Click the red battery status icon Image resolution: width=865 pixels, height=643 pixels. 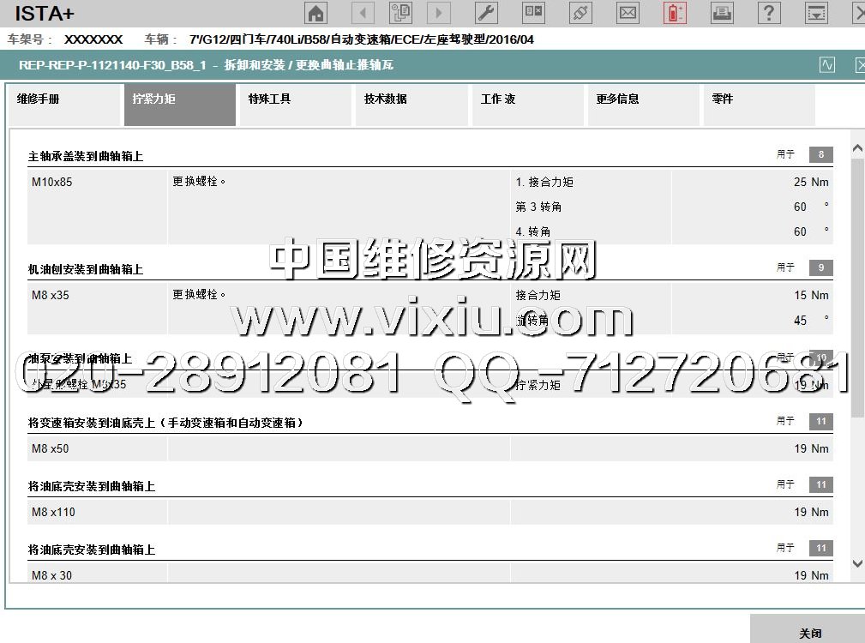675,13
